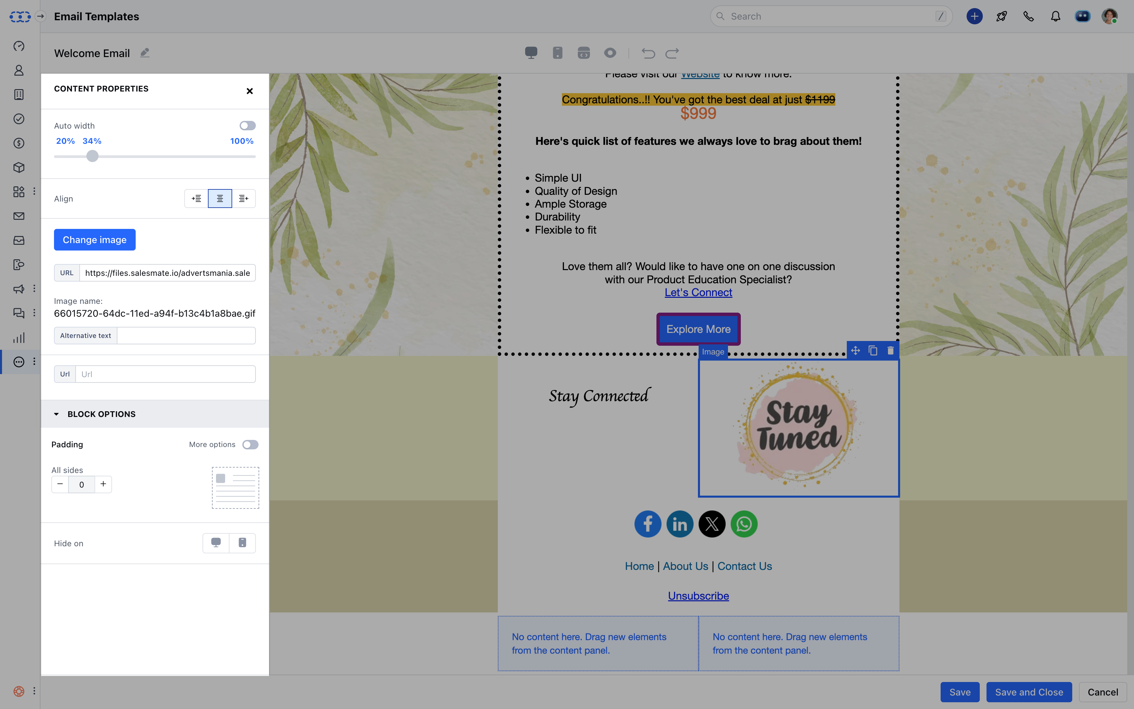
Task: Select right alignment option
Action: point(244,199)
